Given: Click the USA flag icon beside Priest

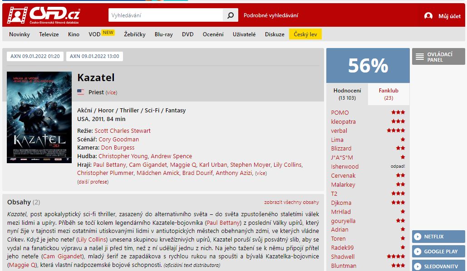Looking at the screenshot, I should click(81, 92).
